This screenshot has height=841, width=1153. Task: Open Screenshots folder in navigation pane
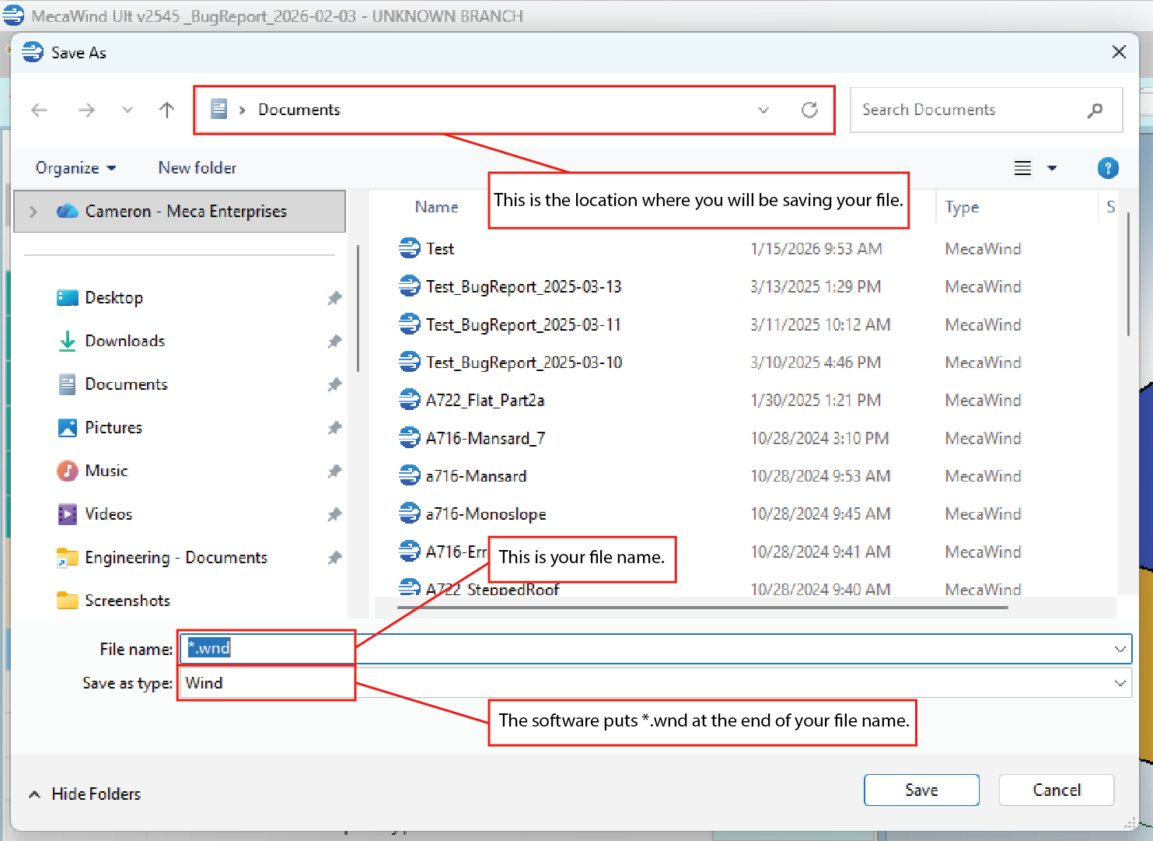tap(127, 601)
